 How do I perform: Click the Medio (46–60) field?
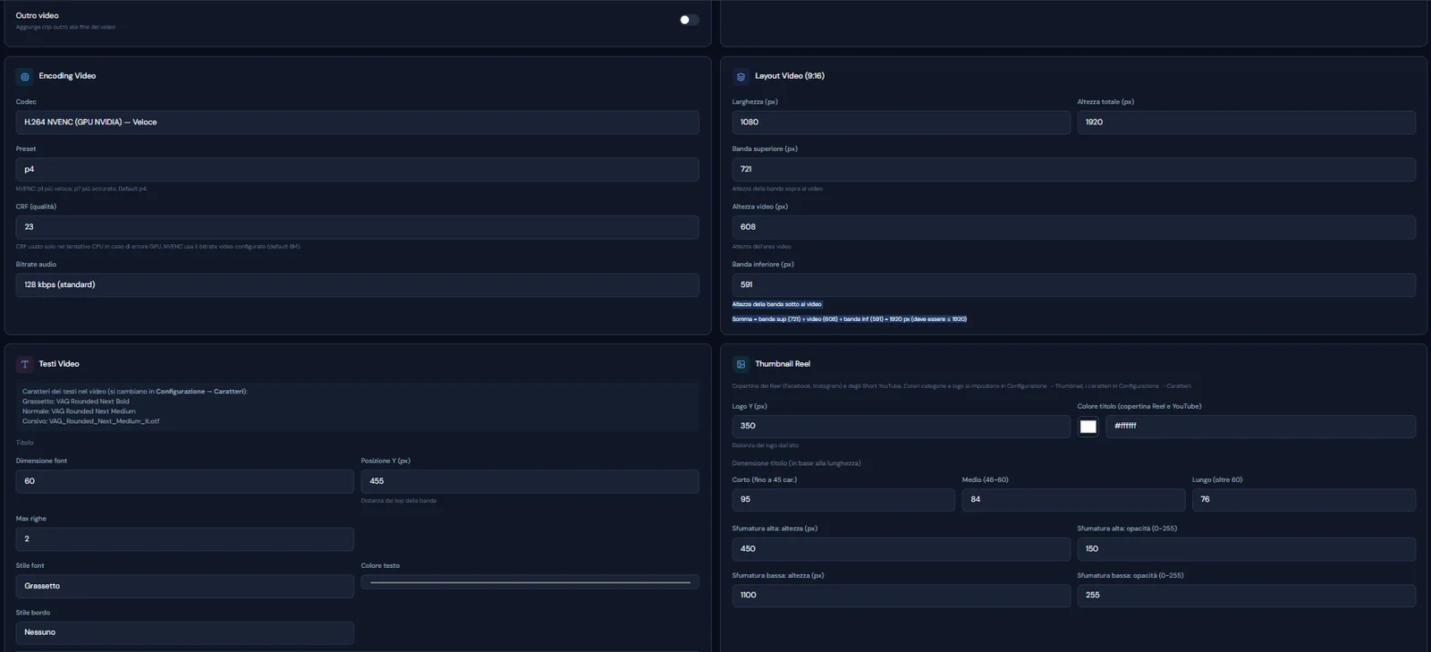pos(1073,500)
